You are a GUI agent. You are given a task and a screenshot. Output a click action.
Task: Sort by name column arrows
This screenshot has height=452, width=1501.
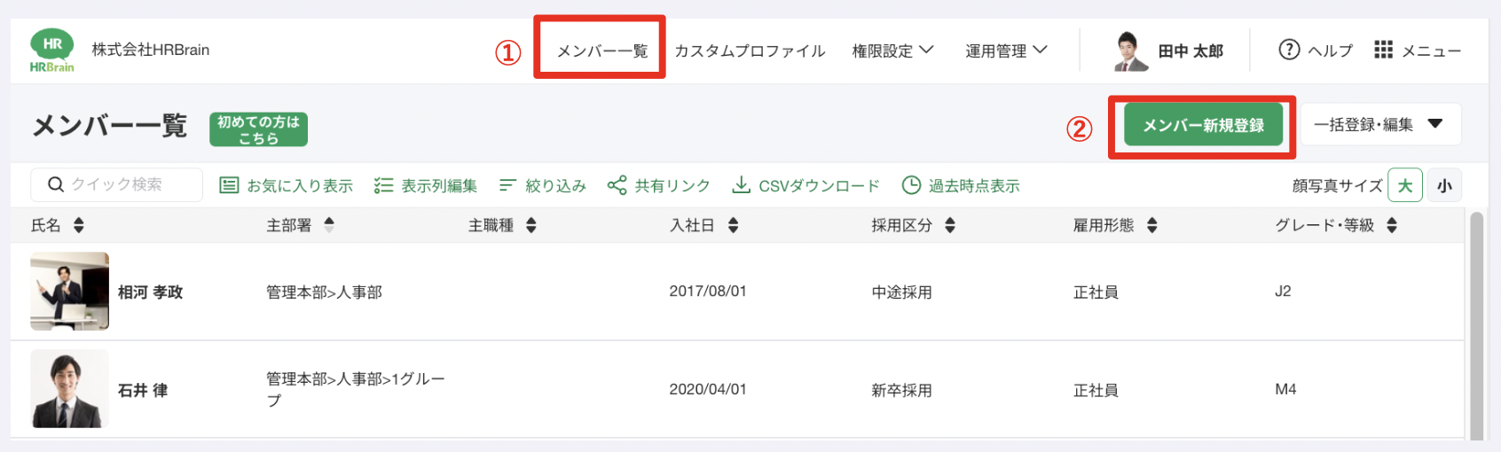click(79, 225)
